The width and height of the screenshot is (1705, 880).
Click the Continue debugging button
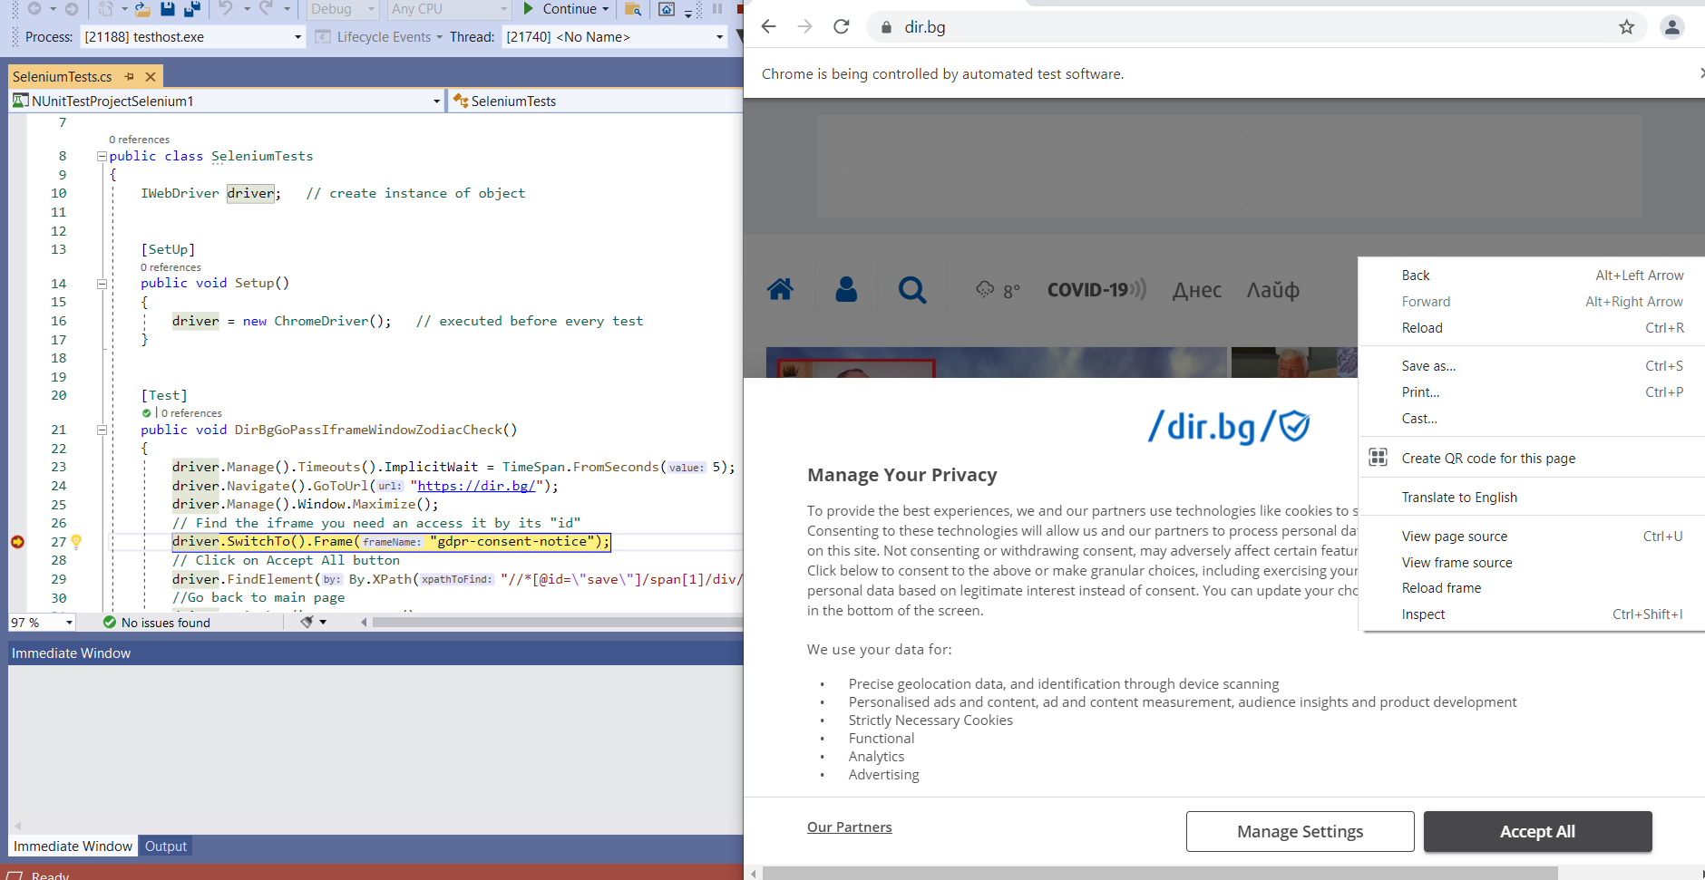pos(566,9)
